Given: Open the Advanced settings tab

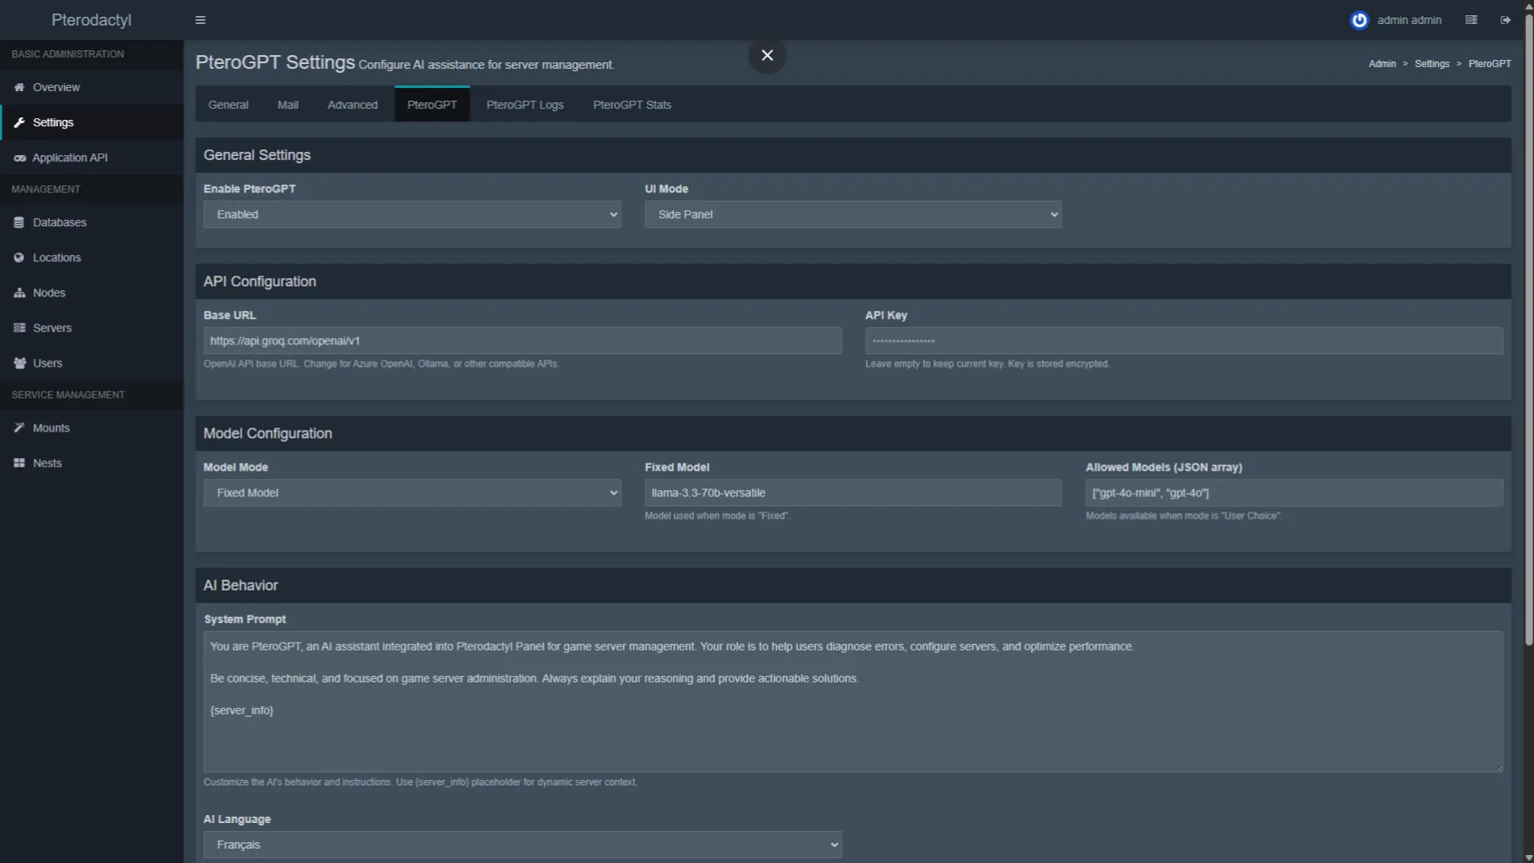Looking at the screenshot, I should point(352,105).
